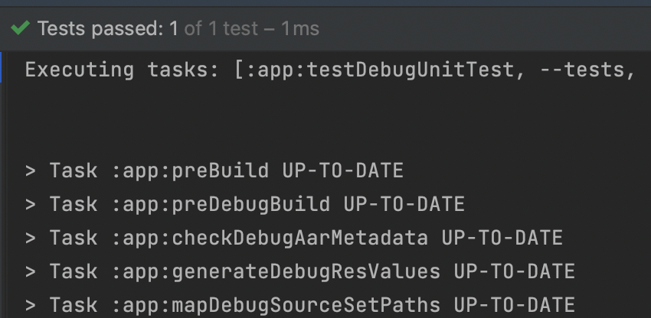Click UP-TO-DATE on the generateDebugResValues line
The height and width of the screenshot is (318, 651).
pos(515,271)
